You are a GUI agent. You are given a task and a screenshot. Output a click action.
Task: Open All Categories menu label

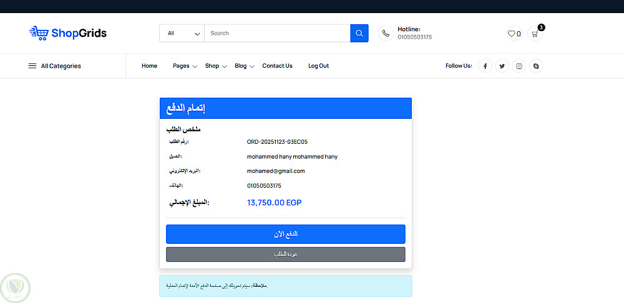coord(61,66)
